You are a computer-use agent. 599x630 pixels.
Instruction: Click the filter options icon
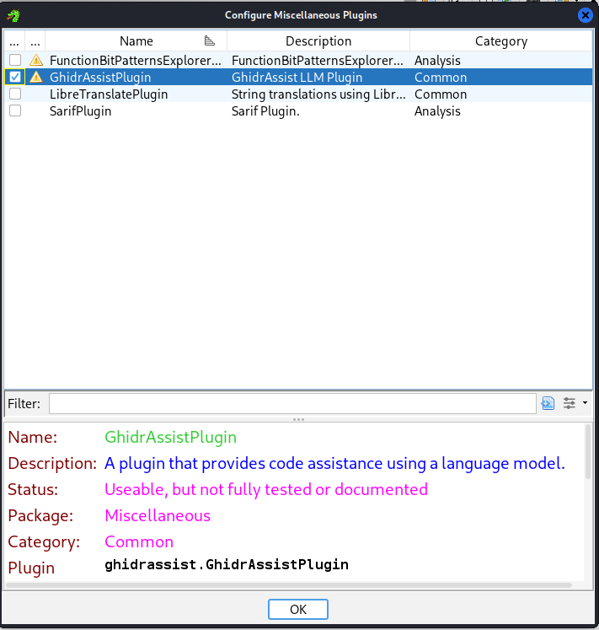tap(570, 403)
